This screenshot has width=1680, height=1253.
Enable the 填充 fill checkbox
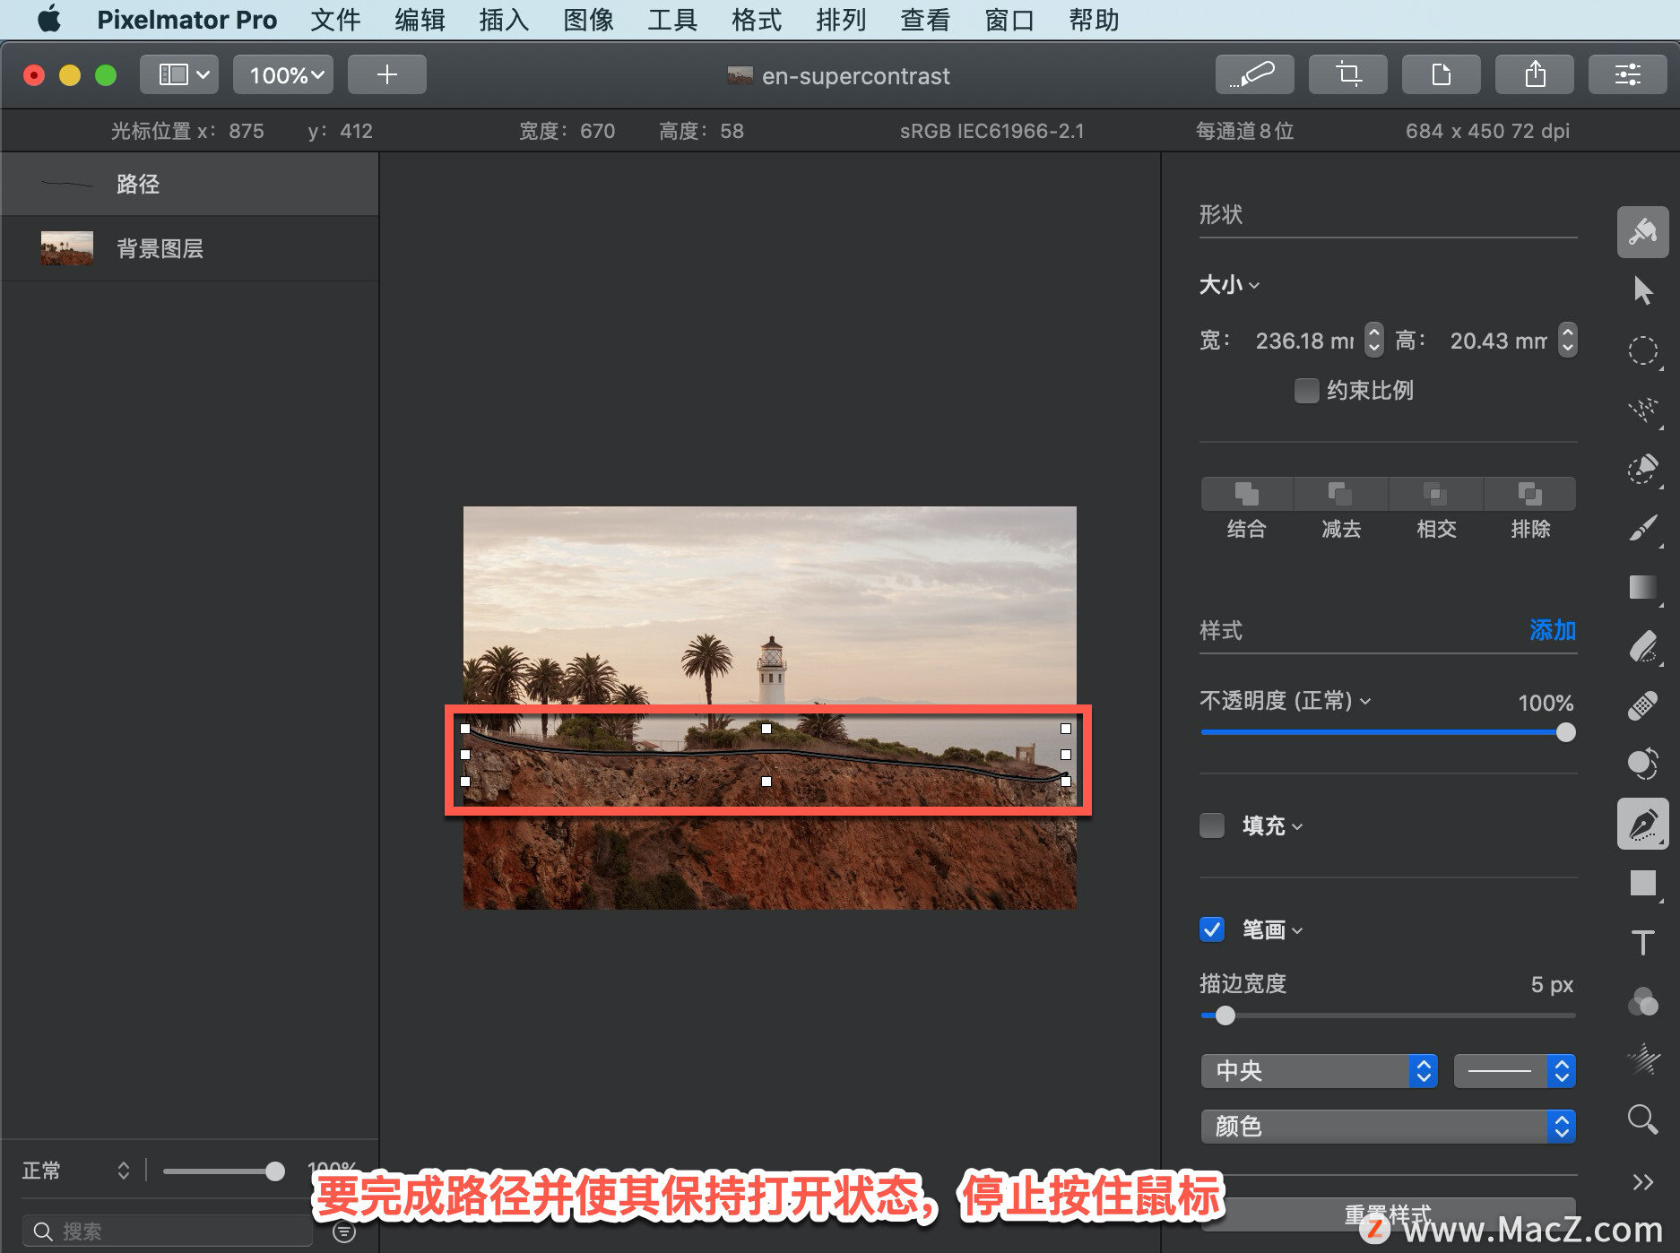click(1212, 825)
